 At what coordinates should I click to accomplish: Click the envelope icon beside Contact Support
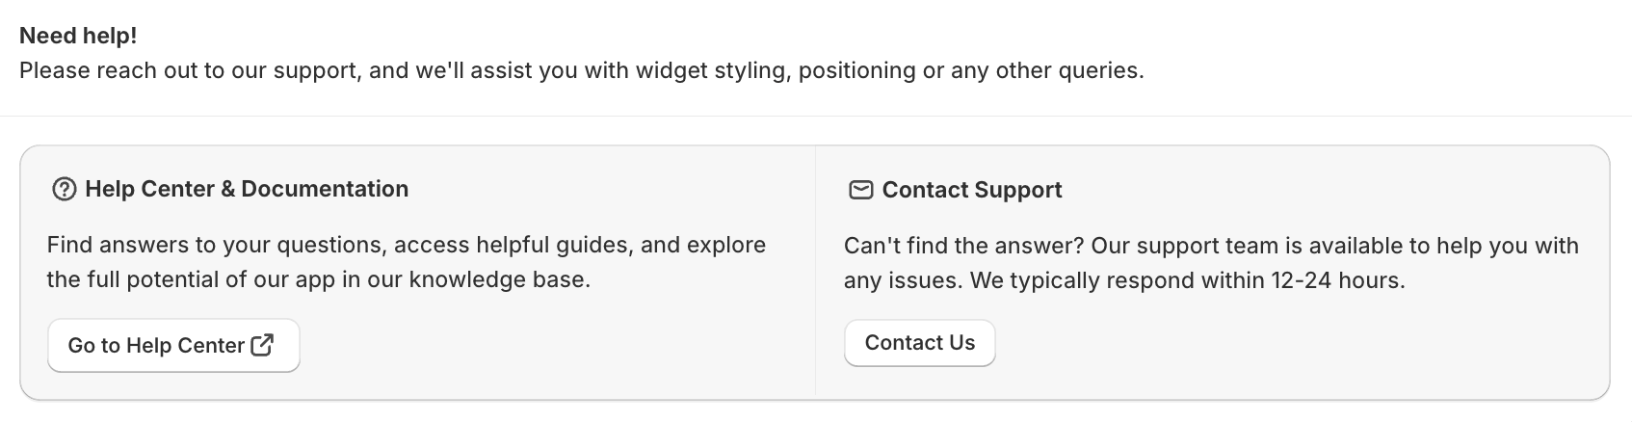[x=860, y=190]
